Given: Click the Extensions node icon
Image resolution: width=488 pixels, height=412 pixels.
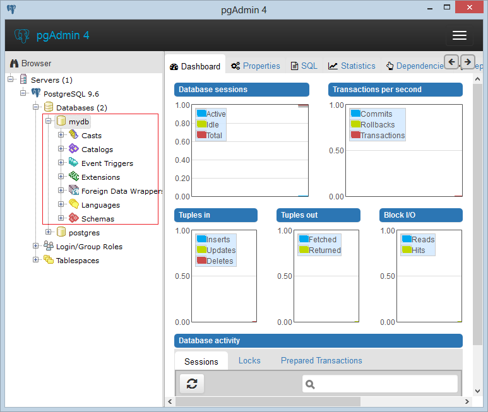Looking at the screenshot, I should pos(73,176).
